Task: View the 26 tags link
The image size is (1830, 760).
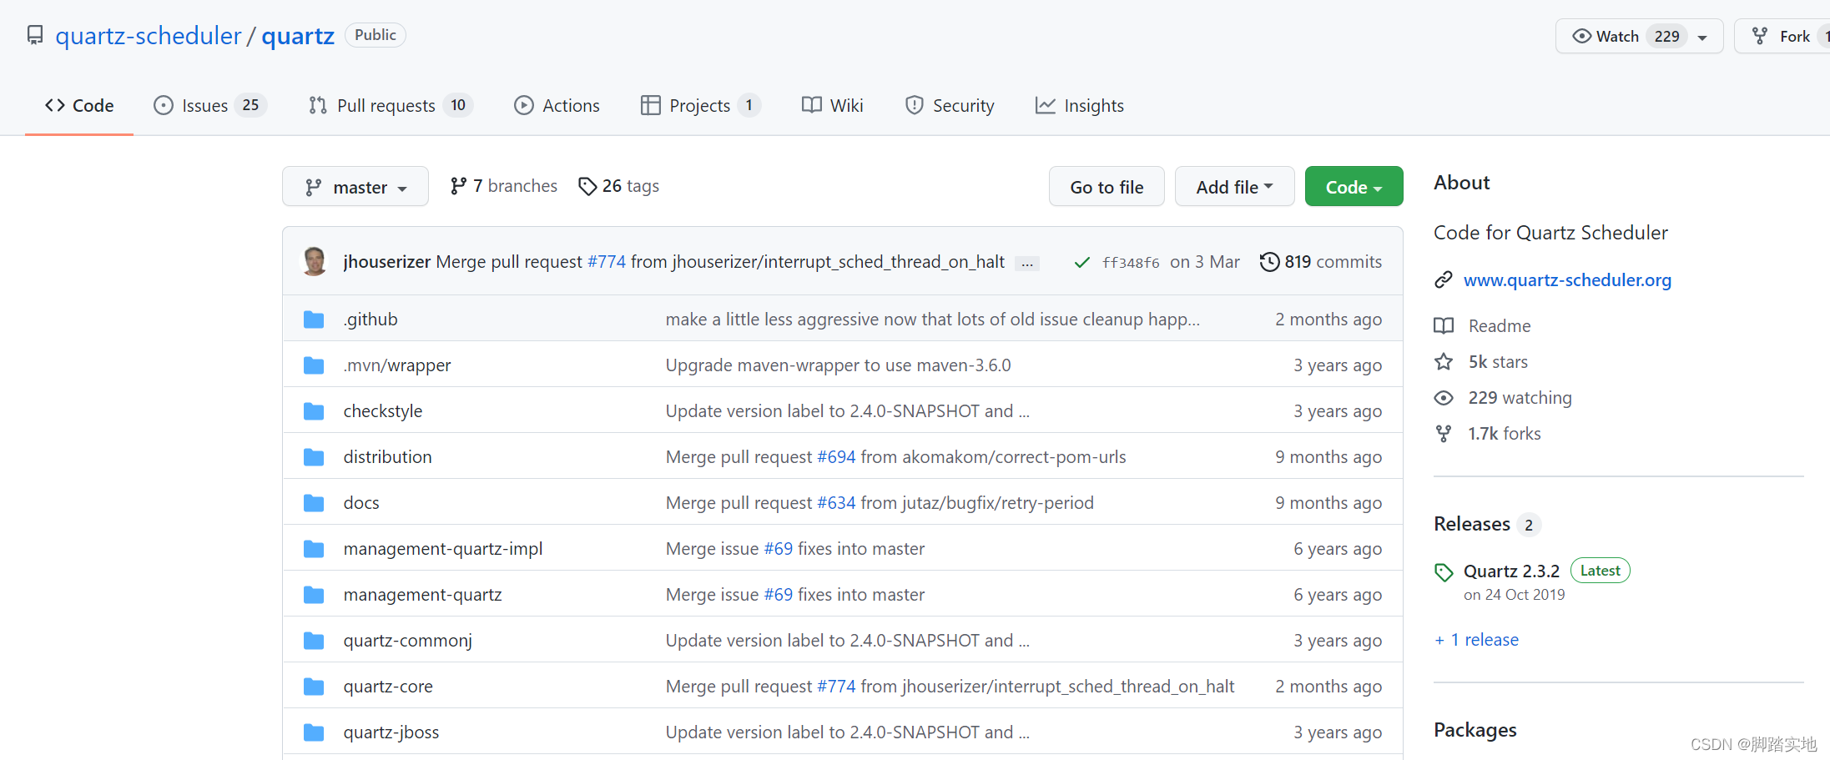Action: (x=619, y=186)
